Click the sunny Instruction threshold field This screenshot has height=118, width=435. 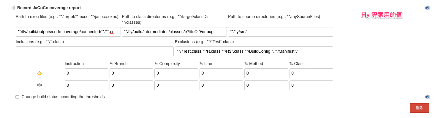[x=86, y=73]
